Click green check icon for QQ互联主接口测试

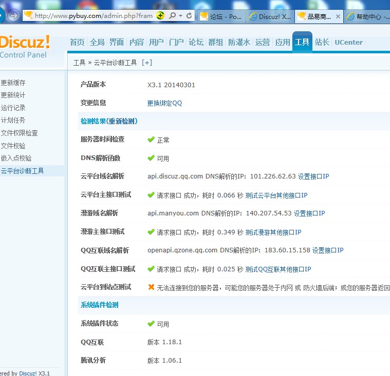click(x=151, y=269)
